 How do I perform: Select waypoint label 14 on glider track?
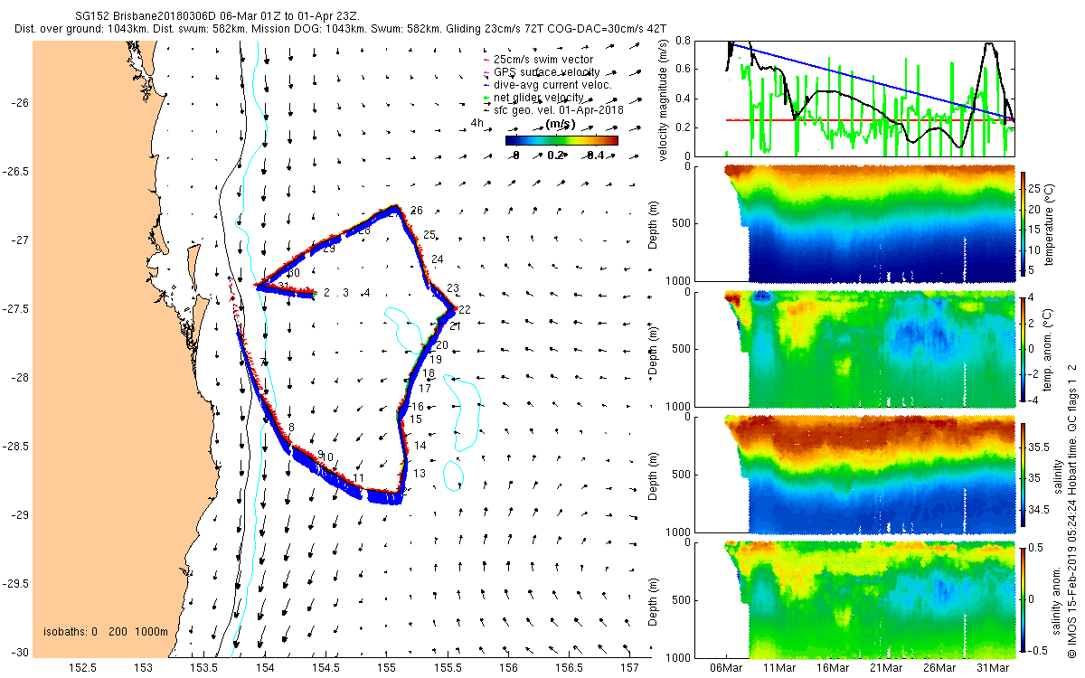[420, 447]
